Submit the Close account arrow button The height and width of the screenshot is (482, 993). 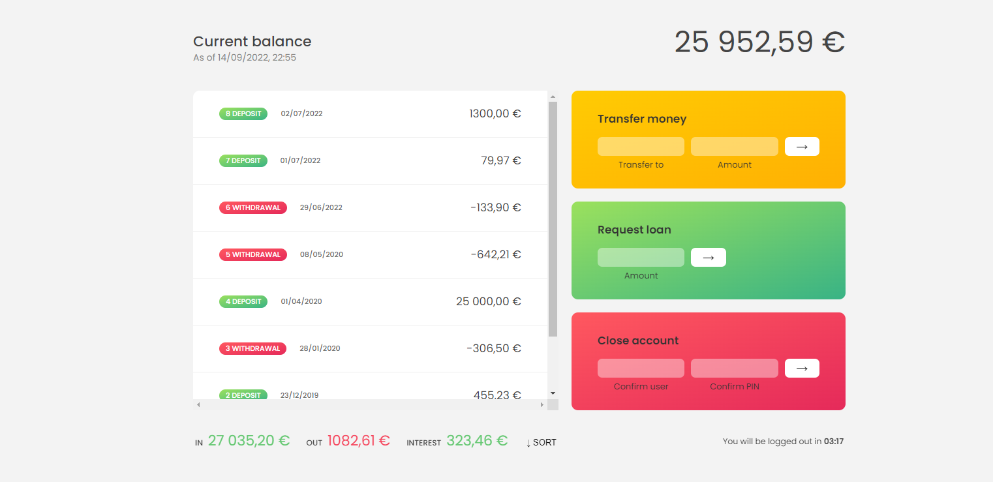pyautogui.click(x=802, y=369)
